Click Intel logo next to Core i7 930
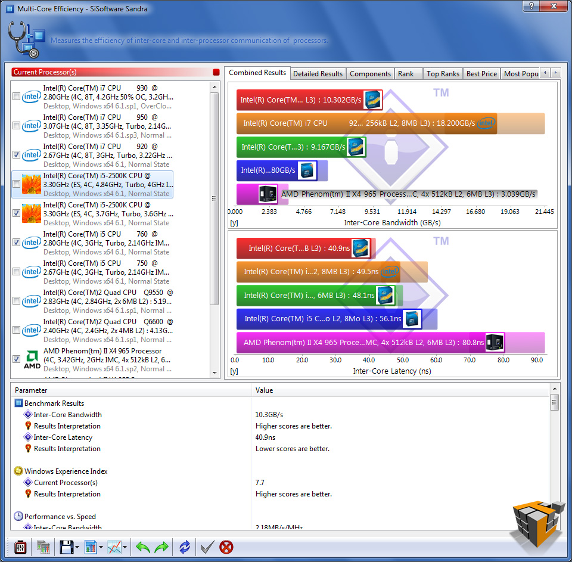The height and width of the screenshot is (562, 572). pyautogui.click(x=32, y=97)
